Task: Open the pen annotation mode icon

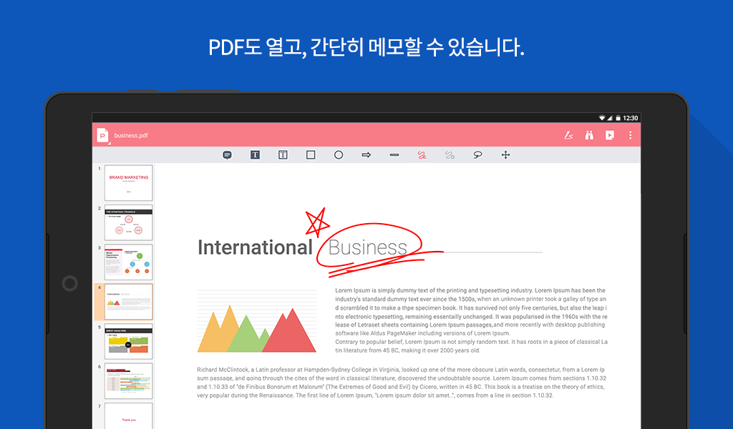Action: [568, 135]
